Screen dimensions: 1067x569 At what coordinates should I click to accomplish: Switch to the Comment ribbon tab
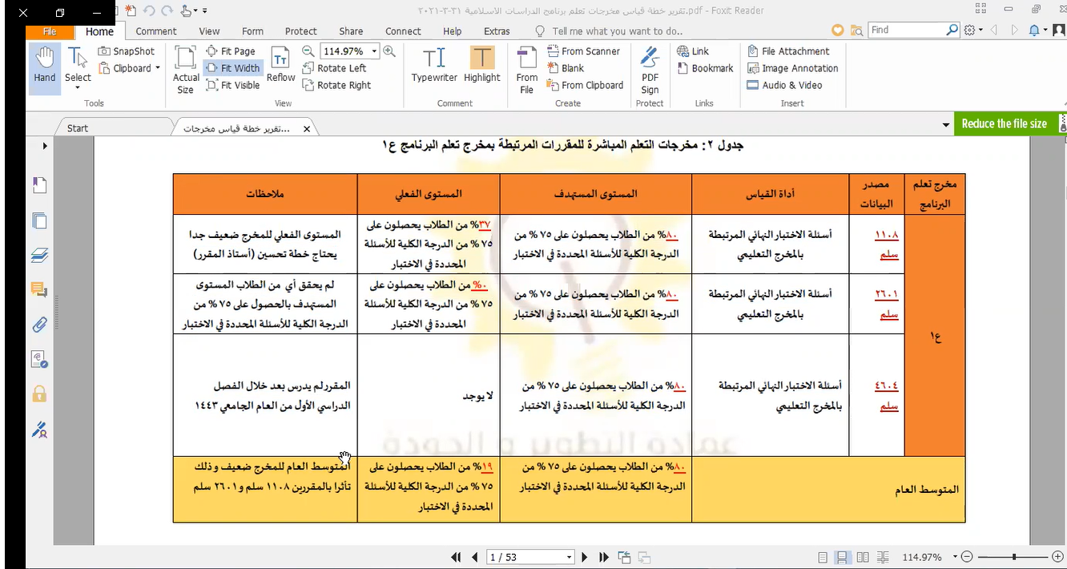coord(155,31)
